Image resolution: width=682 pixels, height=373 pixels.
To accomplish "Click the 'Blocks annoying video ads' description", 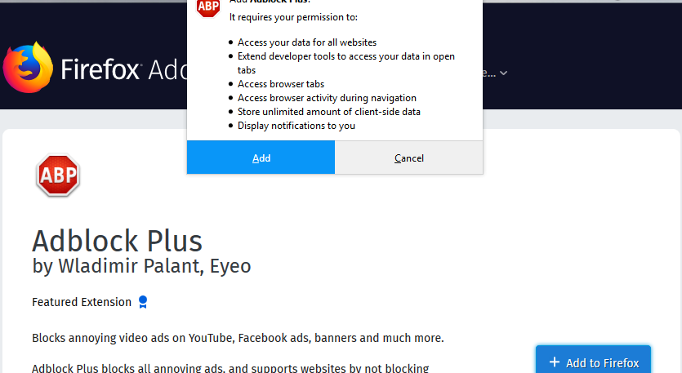I will [238, 338].
